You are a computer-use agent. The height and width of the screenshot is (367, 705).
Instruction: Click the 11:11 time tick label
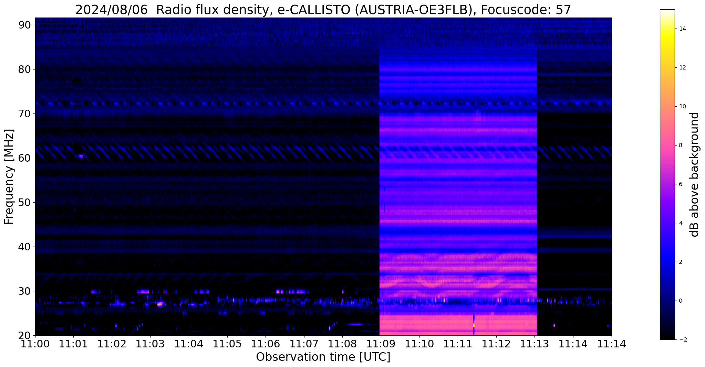[x=457, y=344]
